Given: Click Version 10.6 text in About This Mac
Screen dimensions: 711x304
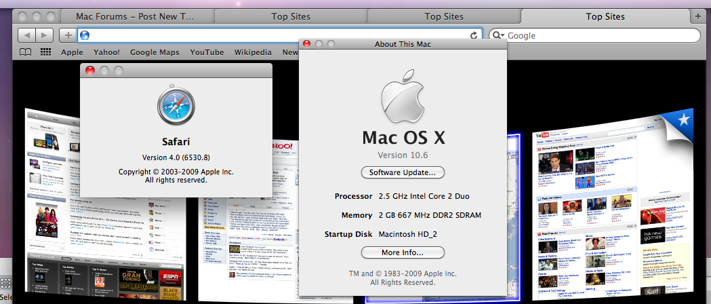Looking at the screenshot, I should (x=403, y=155).
